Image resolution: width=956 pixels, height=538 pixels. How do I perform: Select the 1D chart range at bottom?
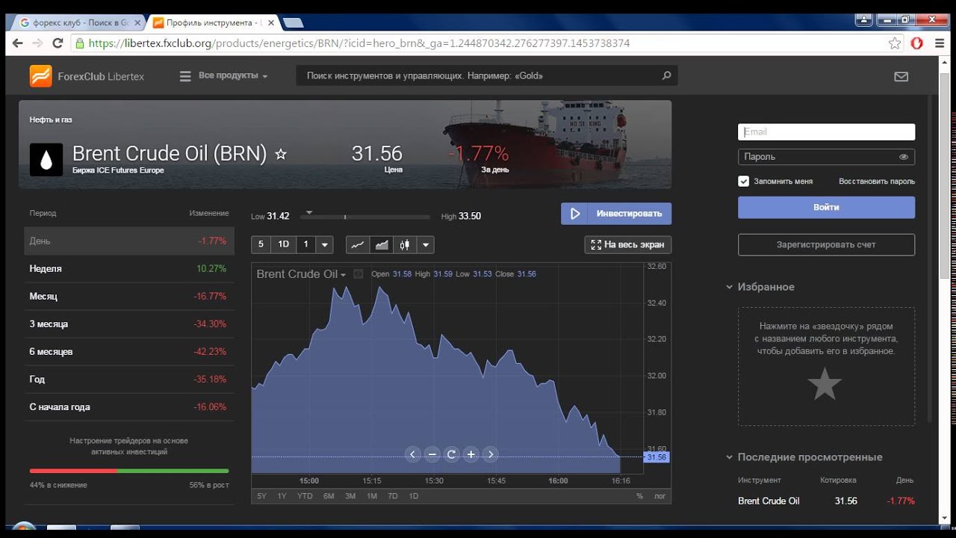[x=414, y=496]
